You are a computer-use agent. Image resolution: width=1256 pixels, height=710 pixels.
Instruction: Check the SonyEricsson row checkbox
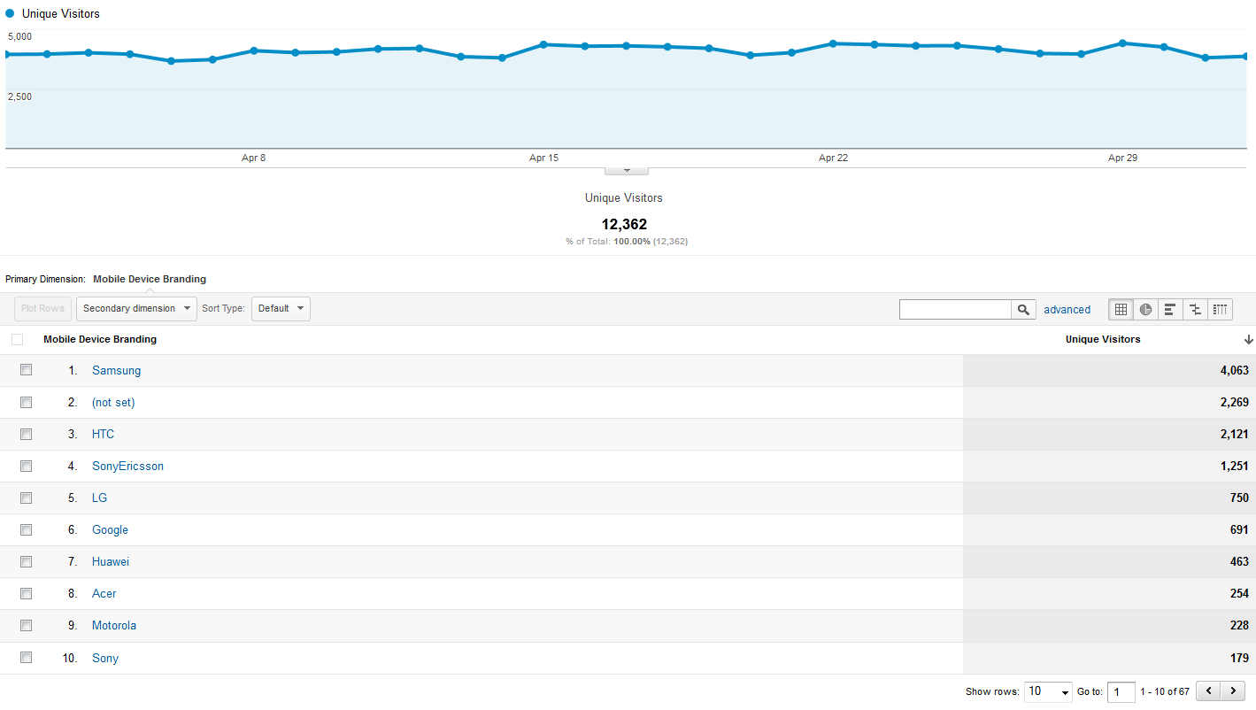pos(27,466)
